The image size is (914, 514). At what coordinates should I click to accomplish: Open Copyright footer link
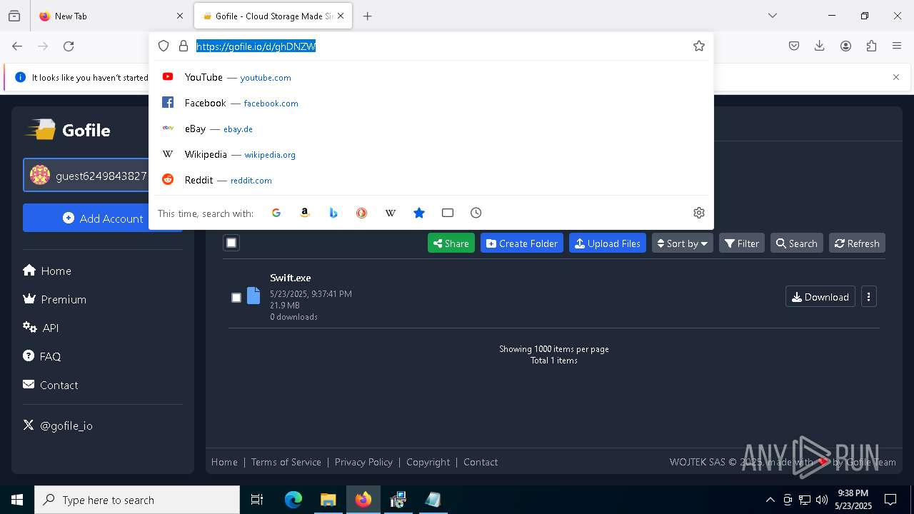click(428, 462)
